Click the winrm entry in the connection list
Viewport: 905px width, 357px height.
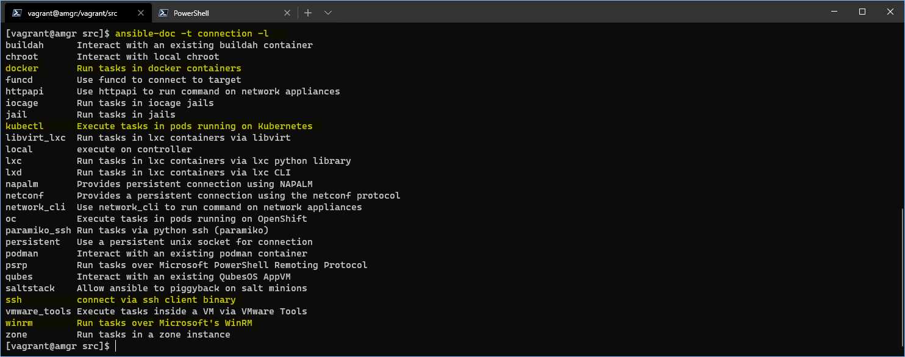pyautogui.click(x=19, y=323)
